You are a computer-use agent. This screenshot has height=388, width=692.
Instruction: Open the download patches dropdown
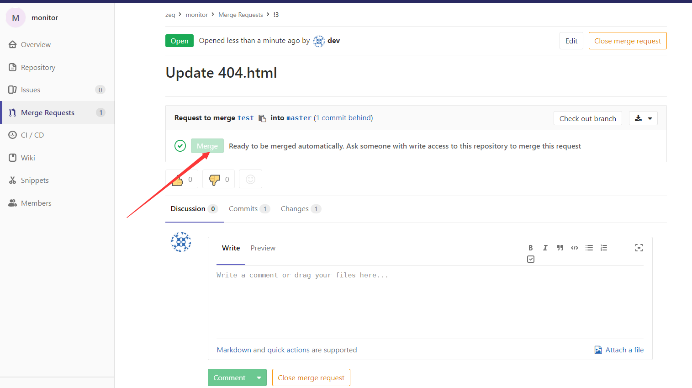point(643,118)
